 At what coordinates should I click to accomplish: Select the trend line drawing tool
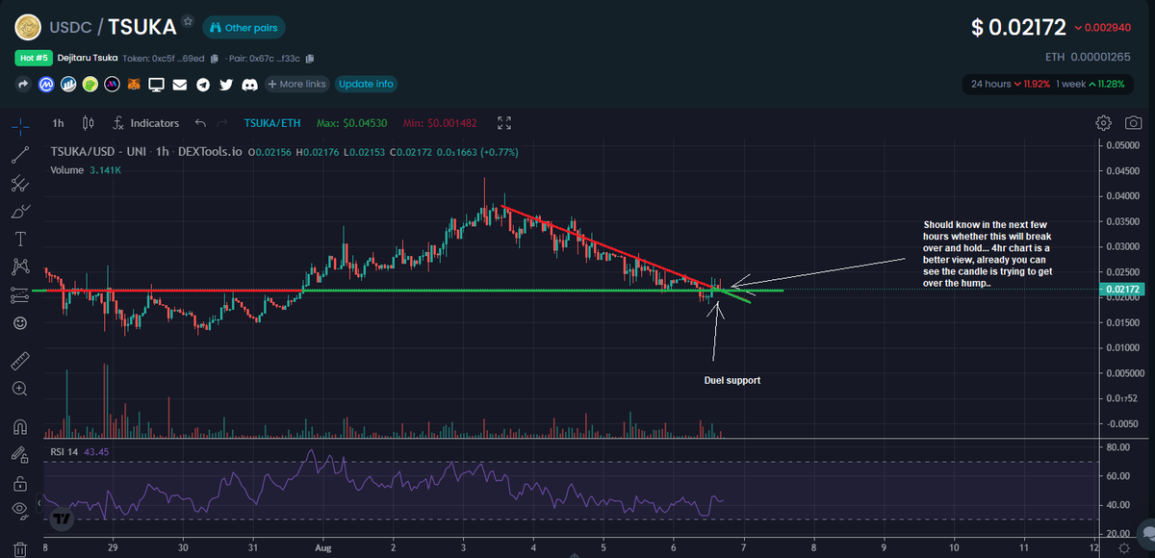pos(20,154)
